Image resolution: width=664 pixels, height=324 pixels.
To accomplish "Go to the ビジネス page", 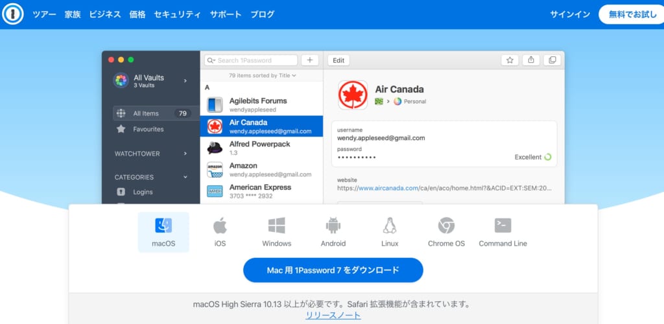I will tap(105, 14).
